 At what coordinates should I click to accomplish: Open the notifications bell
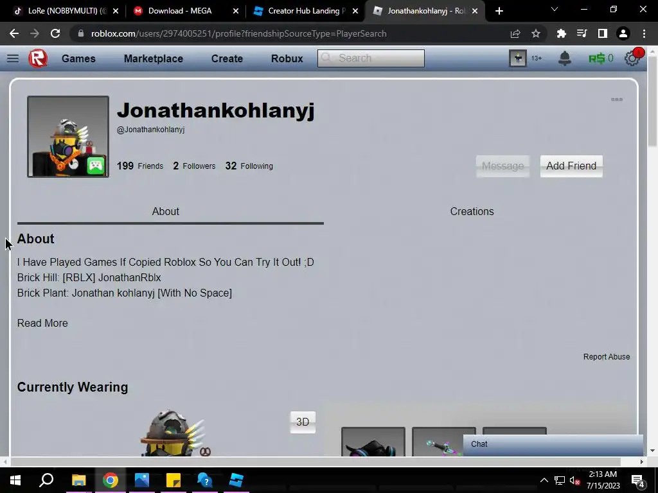point(564,58)
